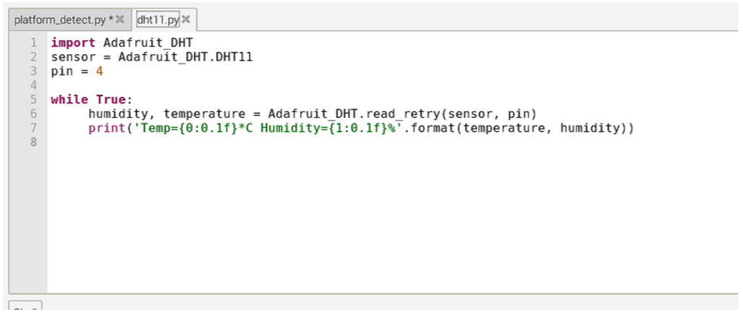Viewport: 743px width, 313px height.
Task: Place cursor on the import keyword
Action: point(73,42)
